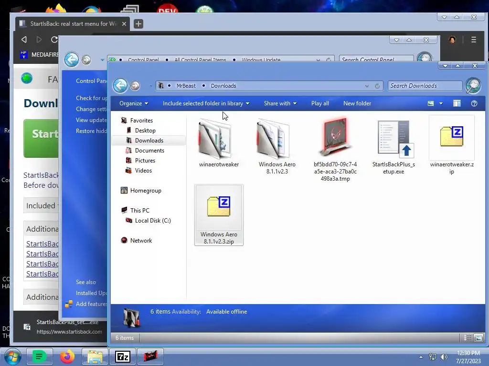Click Back arrow in Control Panel window

click(72, 60)
